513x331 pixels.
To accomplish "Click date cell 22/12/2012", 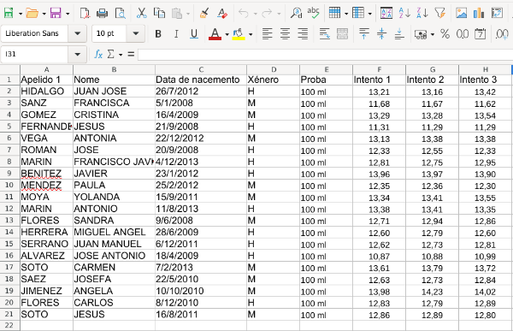I will pos(201,139).
